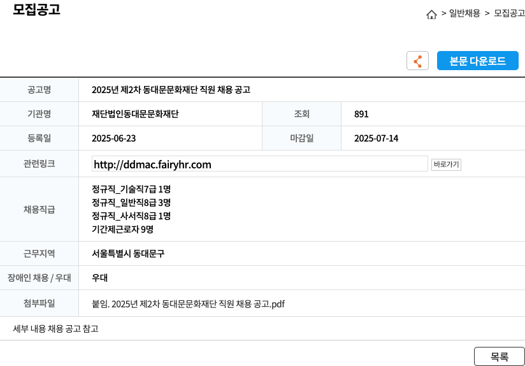Click organization name 재단법인동대문문화재단
525x366 pixels.
[x=135, y=114]
